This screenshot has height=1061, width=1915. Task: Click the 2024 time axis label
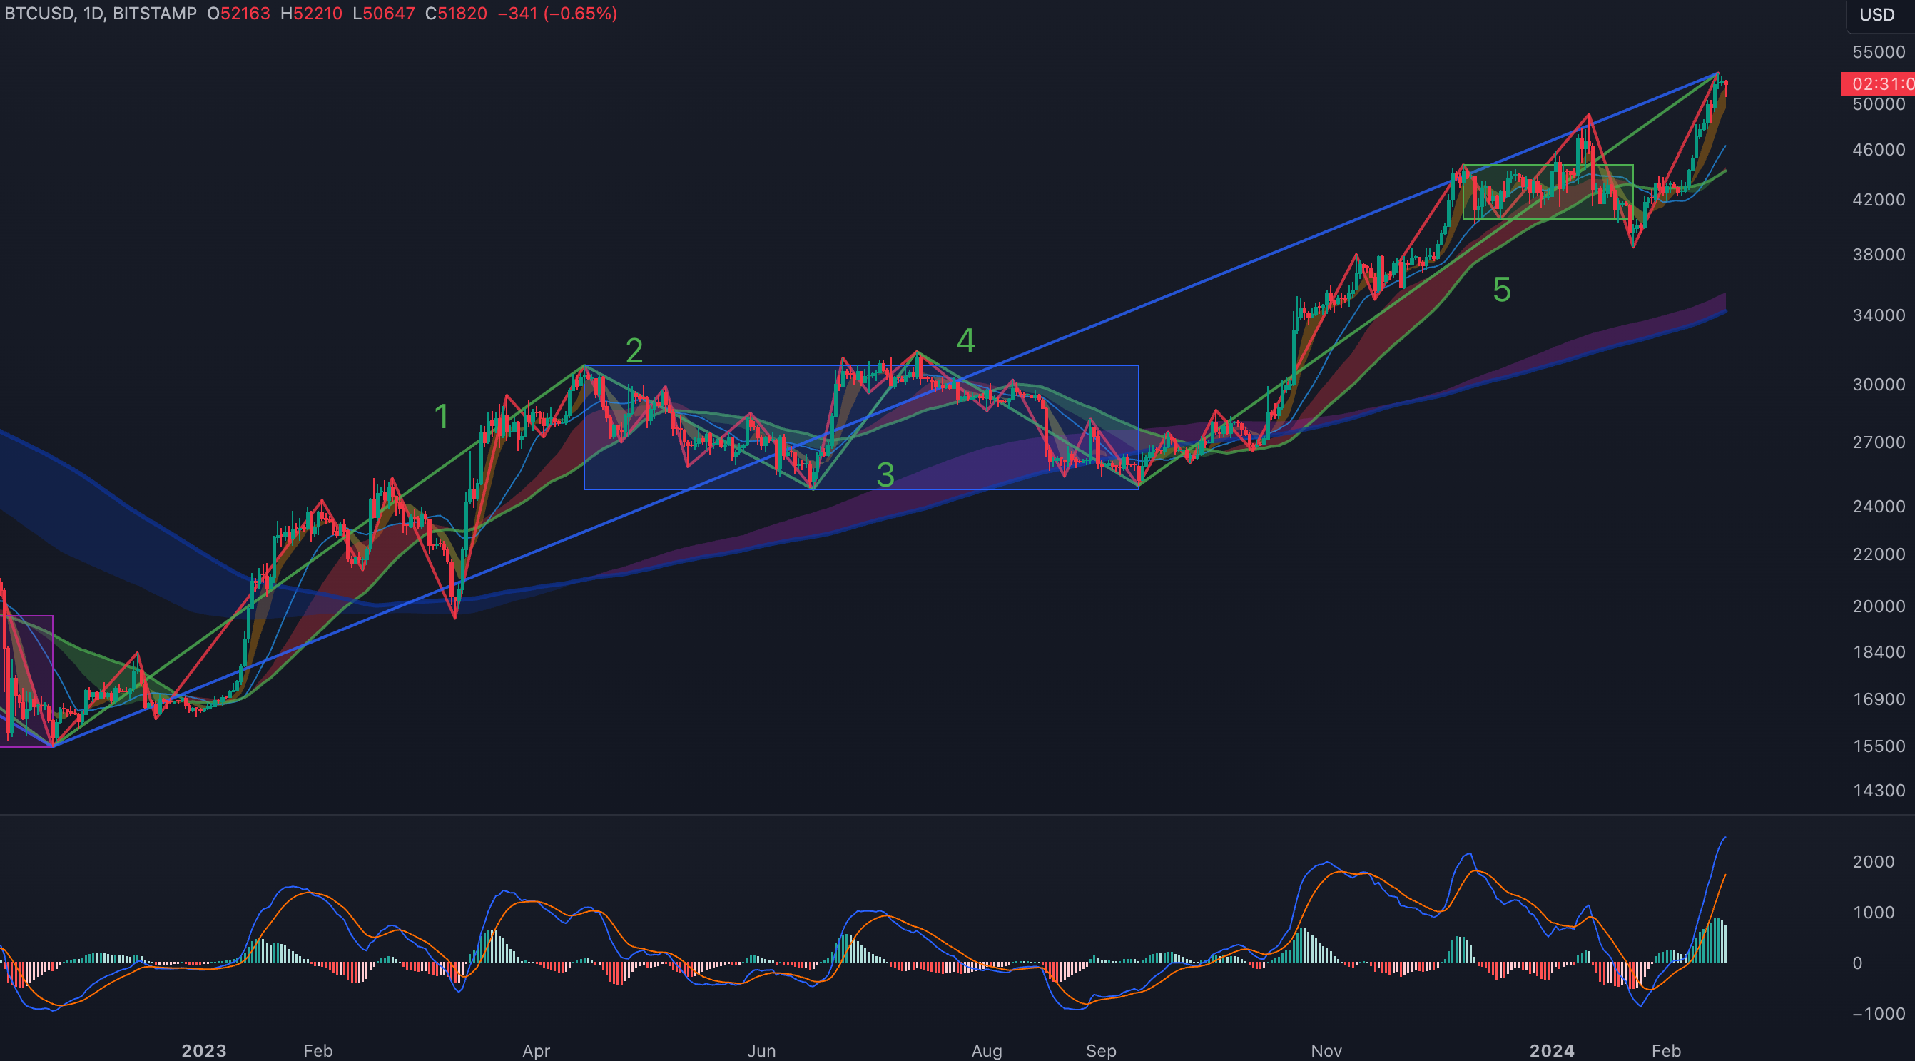pyautogui.click(x=1551, y=1050)
